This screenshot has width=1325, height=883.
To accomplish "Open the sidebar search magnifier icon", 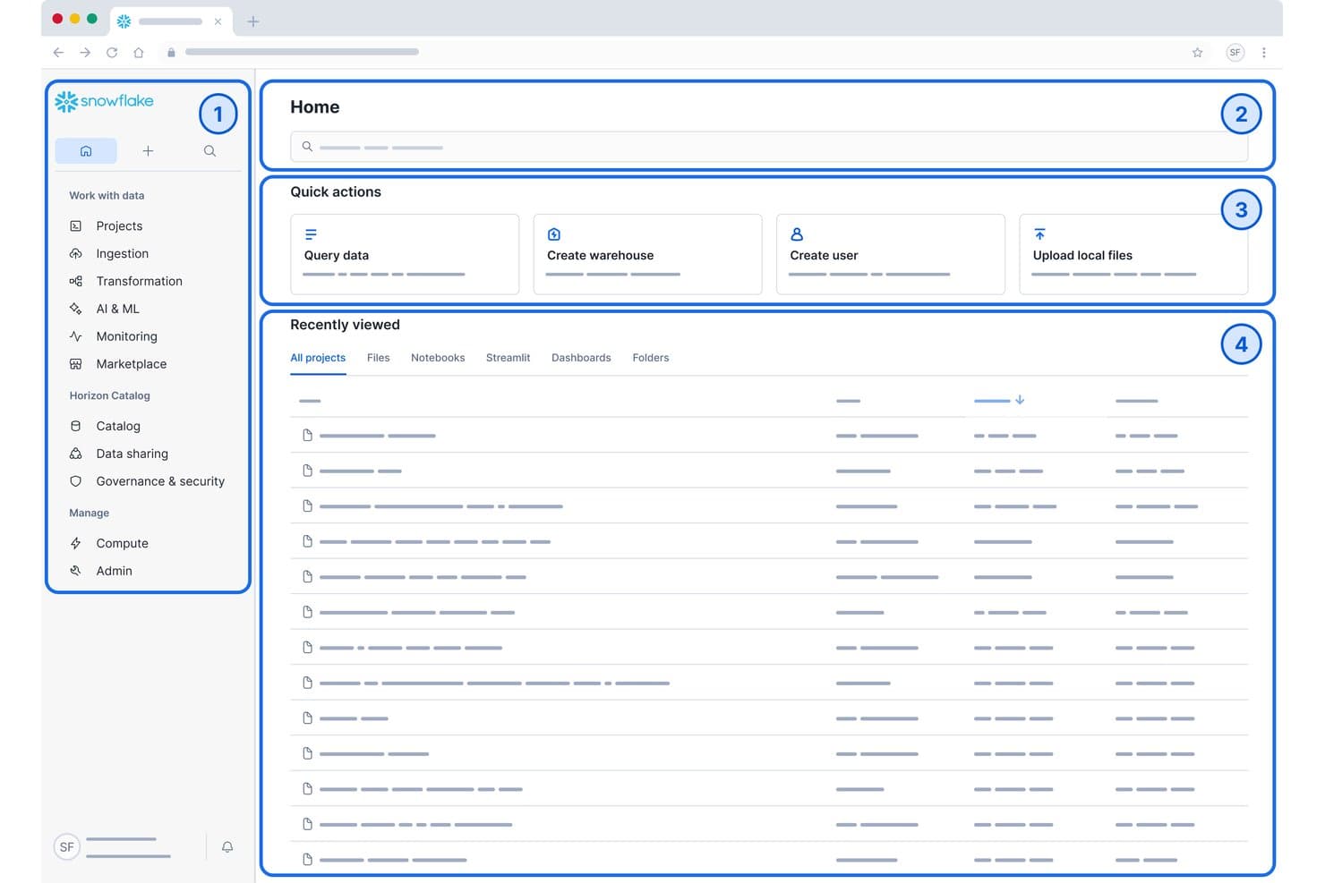I will click(209, 151).
